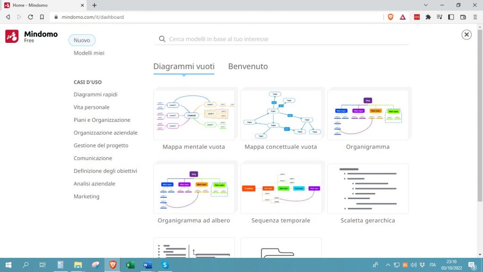Launch Skype from the taskbar
483x272 pixels.
165,265
